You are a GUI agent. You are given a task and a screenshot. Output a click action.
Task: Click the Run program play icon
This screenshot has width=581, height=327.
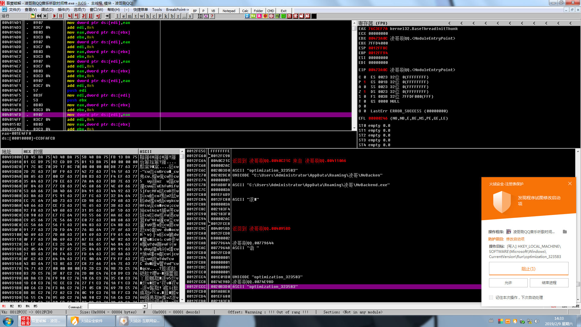click(54, 16)
